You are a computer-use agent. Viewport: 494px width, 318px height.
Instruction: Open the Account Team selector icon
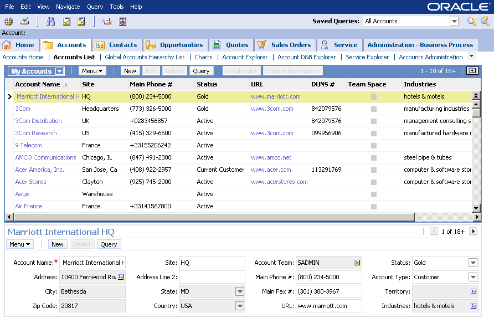pyautogui.click(x=357, y=263)
